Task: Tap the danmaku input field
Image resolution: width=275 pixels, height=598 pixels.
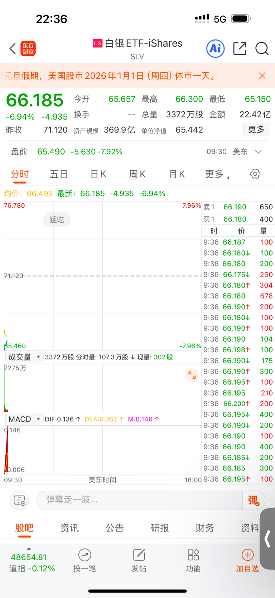Action: (140, 500)
